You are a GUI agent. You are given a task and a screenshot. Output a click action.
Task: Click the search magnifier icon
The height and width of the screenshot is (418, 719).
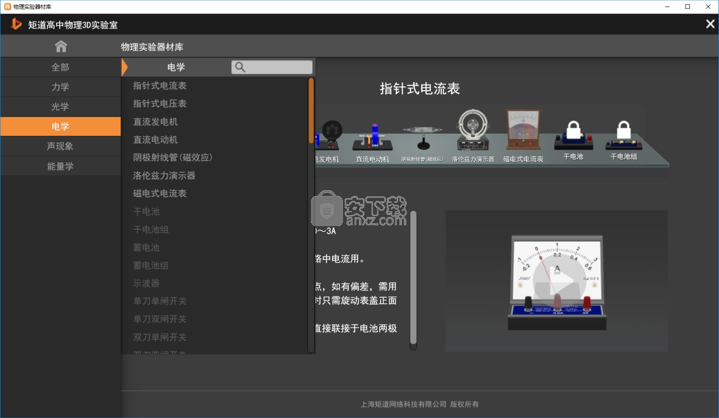[240, 67]
